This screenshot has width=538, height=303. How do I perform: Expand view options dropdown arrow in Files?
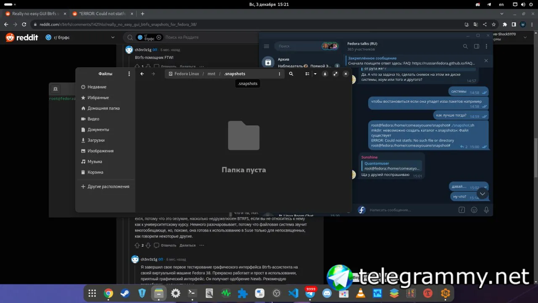(x=315, y=74)
